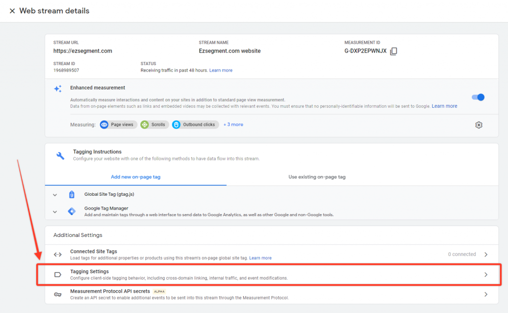Select stream name Ezsegment.com website
508x313 pixels.
[x=230, y=51]
